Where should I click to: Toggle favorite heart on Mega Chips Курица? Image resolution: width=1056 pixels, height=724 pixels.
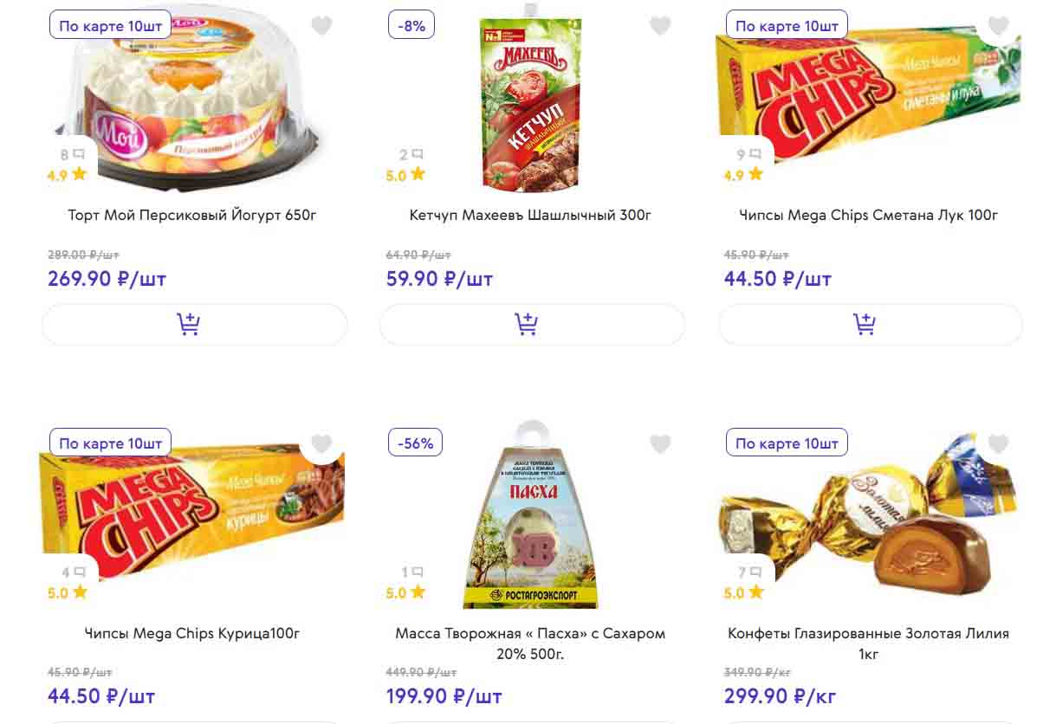(x=321, y=443)
